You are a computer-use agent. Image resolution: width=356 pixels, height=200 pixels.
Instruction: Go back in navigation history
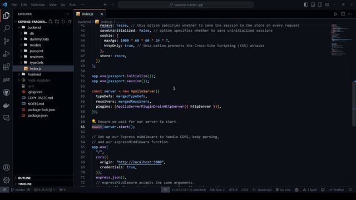(x=105, y=4)
